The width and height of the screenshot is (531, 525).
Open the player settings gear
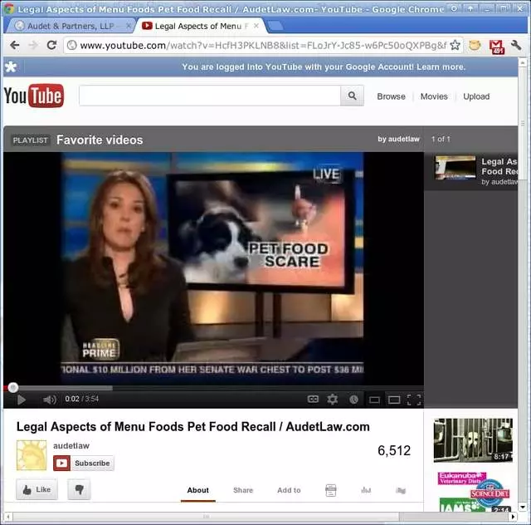point(332,400)
